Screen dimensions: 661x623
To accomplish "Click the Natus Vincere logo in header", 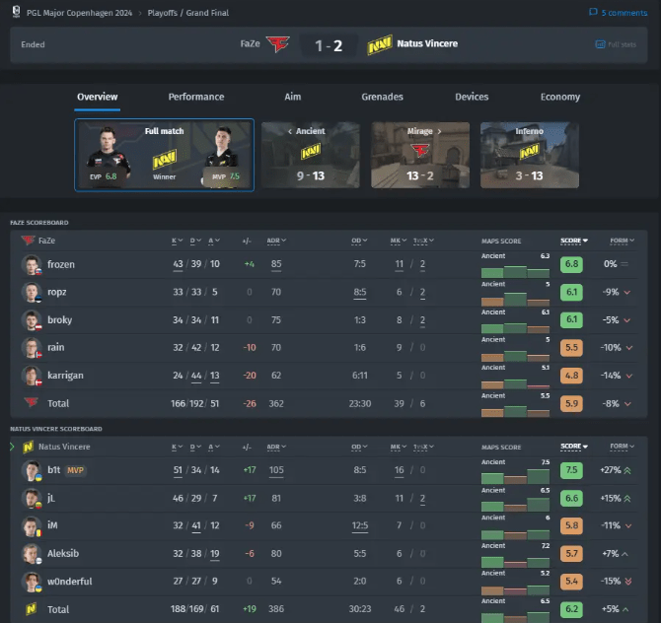I will (x=380, y=44).
